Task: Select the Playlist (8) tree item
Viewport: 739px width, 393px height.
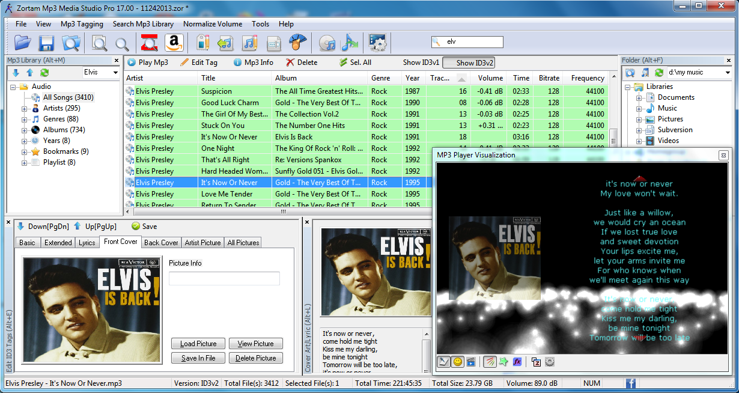Action: [59, 162]
